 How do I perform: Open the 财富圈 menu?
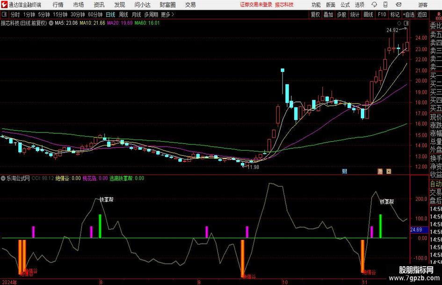(167, 5)
